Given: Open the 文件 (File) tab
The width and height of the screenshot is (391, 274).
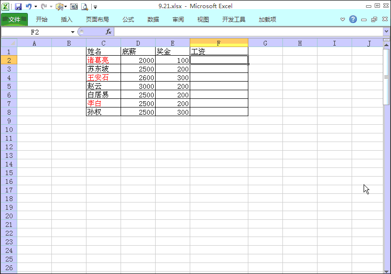Looking at the screenshot, I should tap(14, 19).
